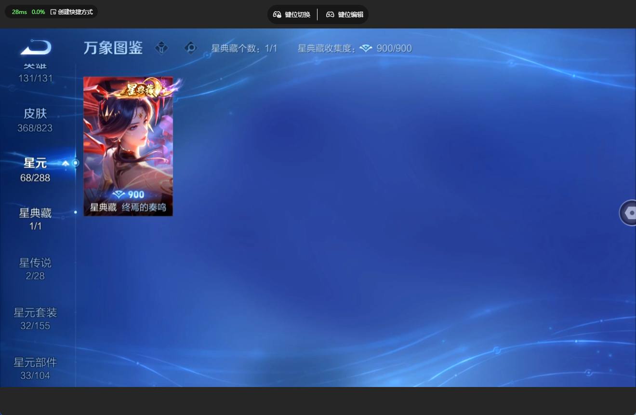This screenshot has height=415, width=636.
Task: Go to the 星元套装 tab
Action: point(35,318)
